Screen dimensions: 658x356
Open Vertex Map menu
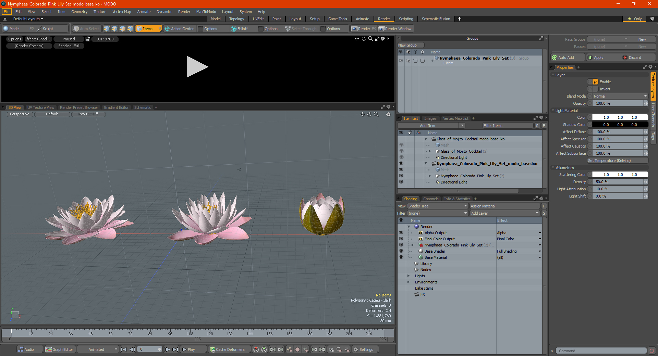click(x=122, y=12)
